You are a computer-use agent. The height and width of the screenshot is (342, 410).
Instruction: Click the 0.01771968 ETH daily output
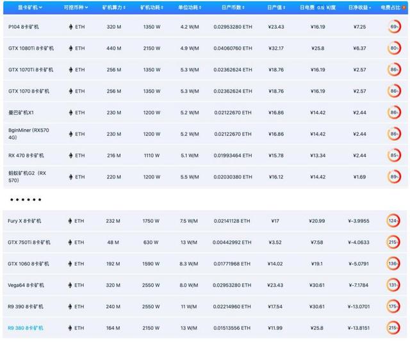point(232,264)
